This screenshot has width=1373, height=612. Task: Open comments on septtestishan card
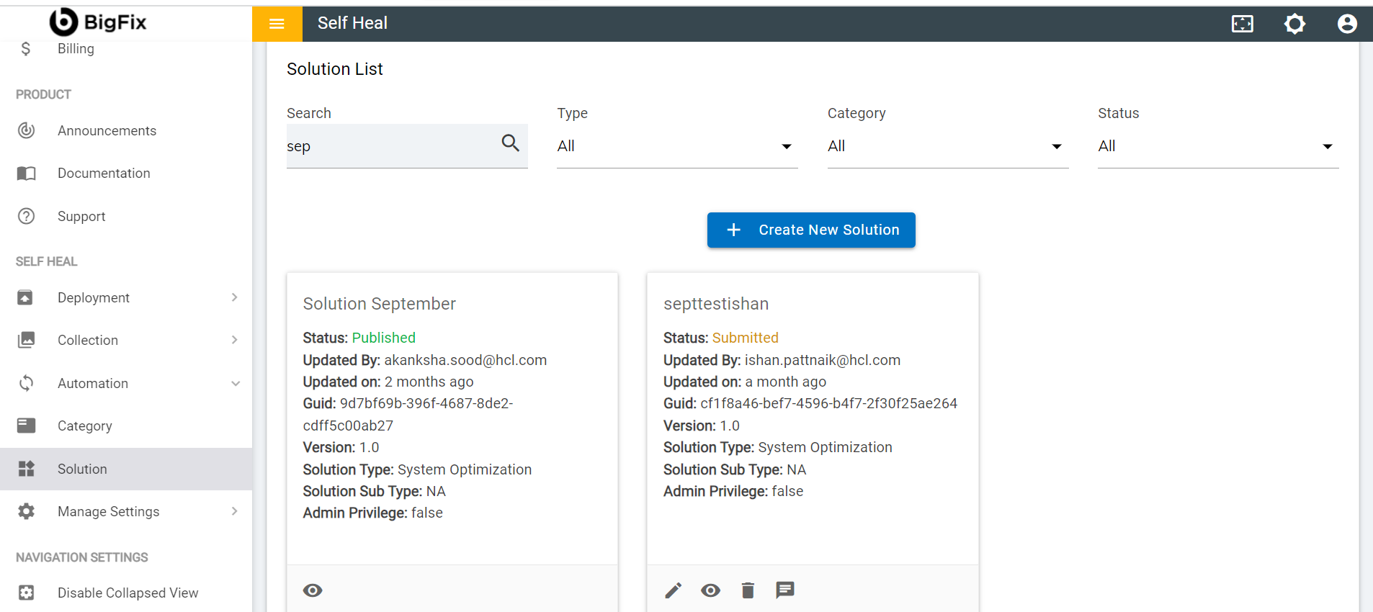(x=784, y=590)
